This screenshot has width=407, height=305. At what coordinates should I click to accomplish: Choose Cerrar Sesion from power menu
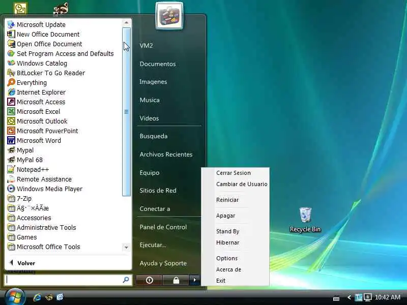click(234, 173)
